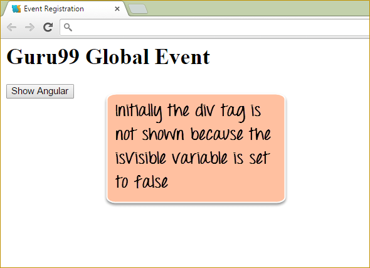Click the Show Angular button
Screen dimensions: 370x268
pyautogui.click(x=40, y=91)
